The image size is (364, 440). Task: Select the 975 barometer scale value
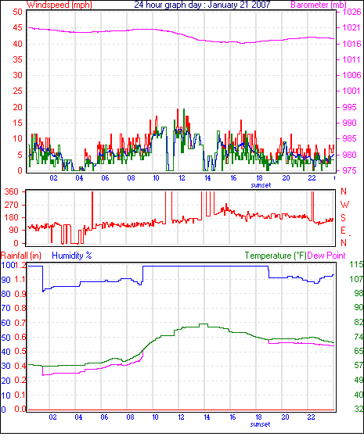tap(349, 170)
